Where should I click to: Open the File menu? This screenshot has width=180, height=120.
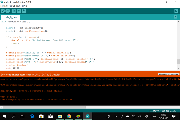coord(2,6)
